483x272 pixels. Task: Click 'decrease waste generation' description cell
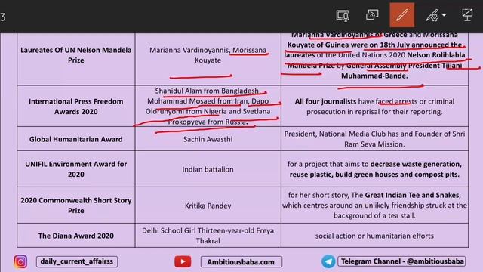pyautogui.click(x=374, y=168)
